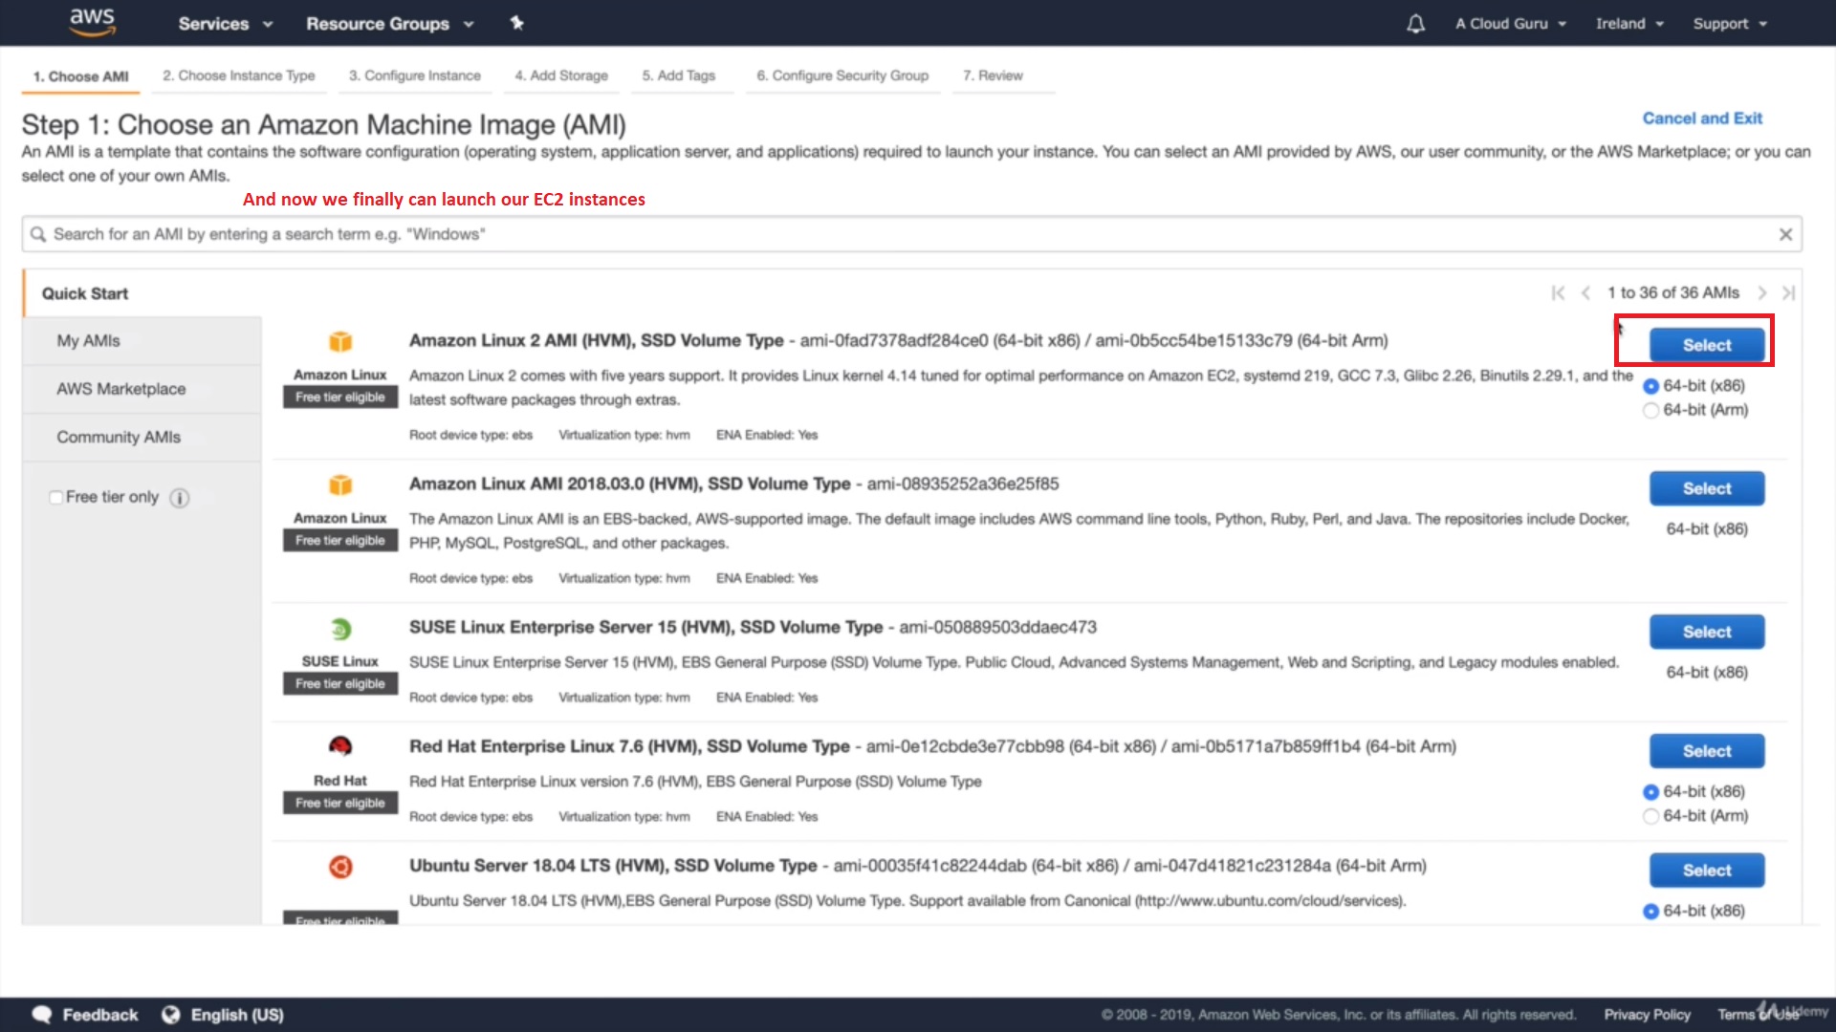Image resolution: width=1836 pixels, height=1032 pixels.
Task: Open the Community AMIs section
Action: 119,438
